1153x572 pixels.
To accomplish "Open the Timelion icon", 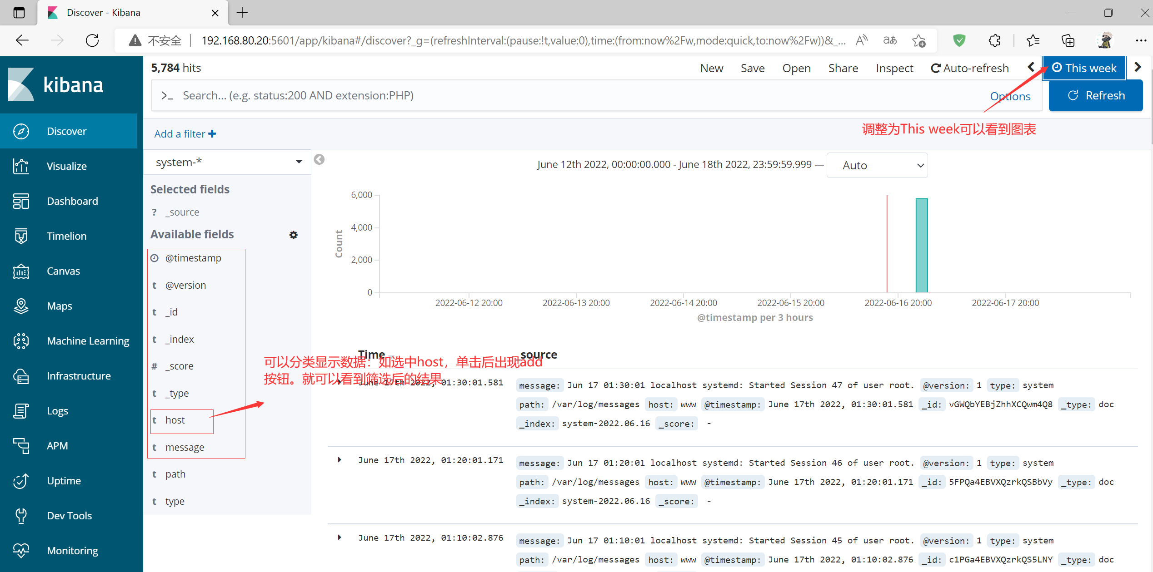I will [21, 236].
